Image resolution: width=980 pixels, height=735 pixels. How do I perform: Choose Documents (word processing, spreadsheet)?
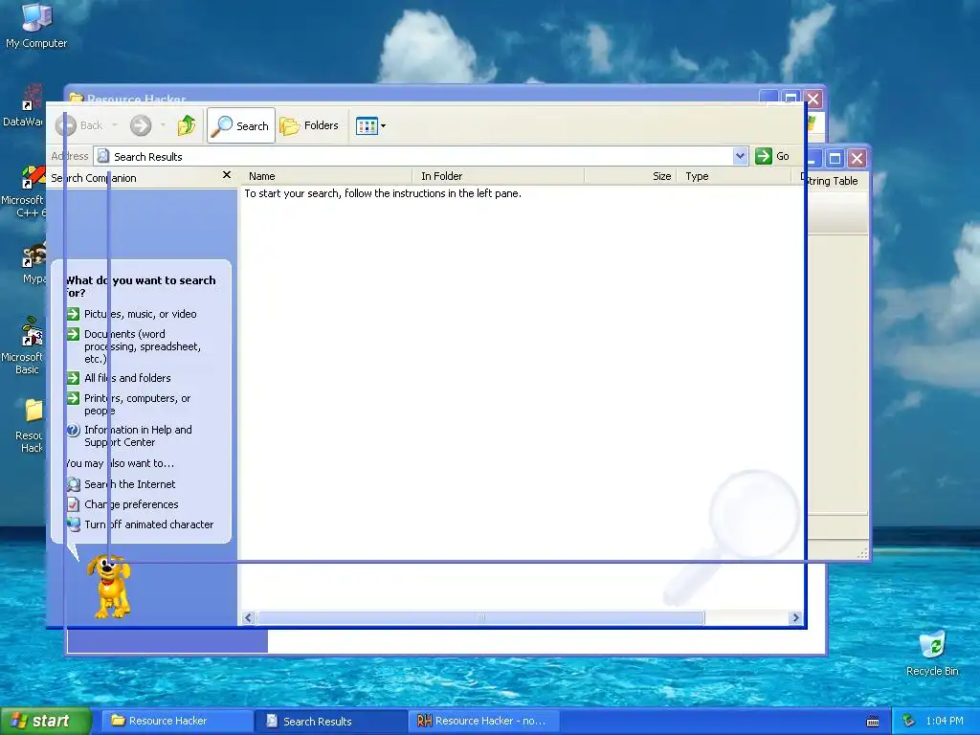point(143,346)
